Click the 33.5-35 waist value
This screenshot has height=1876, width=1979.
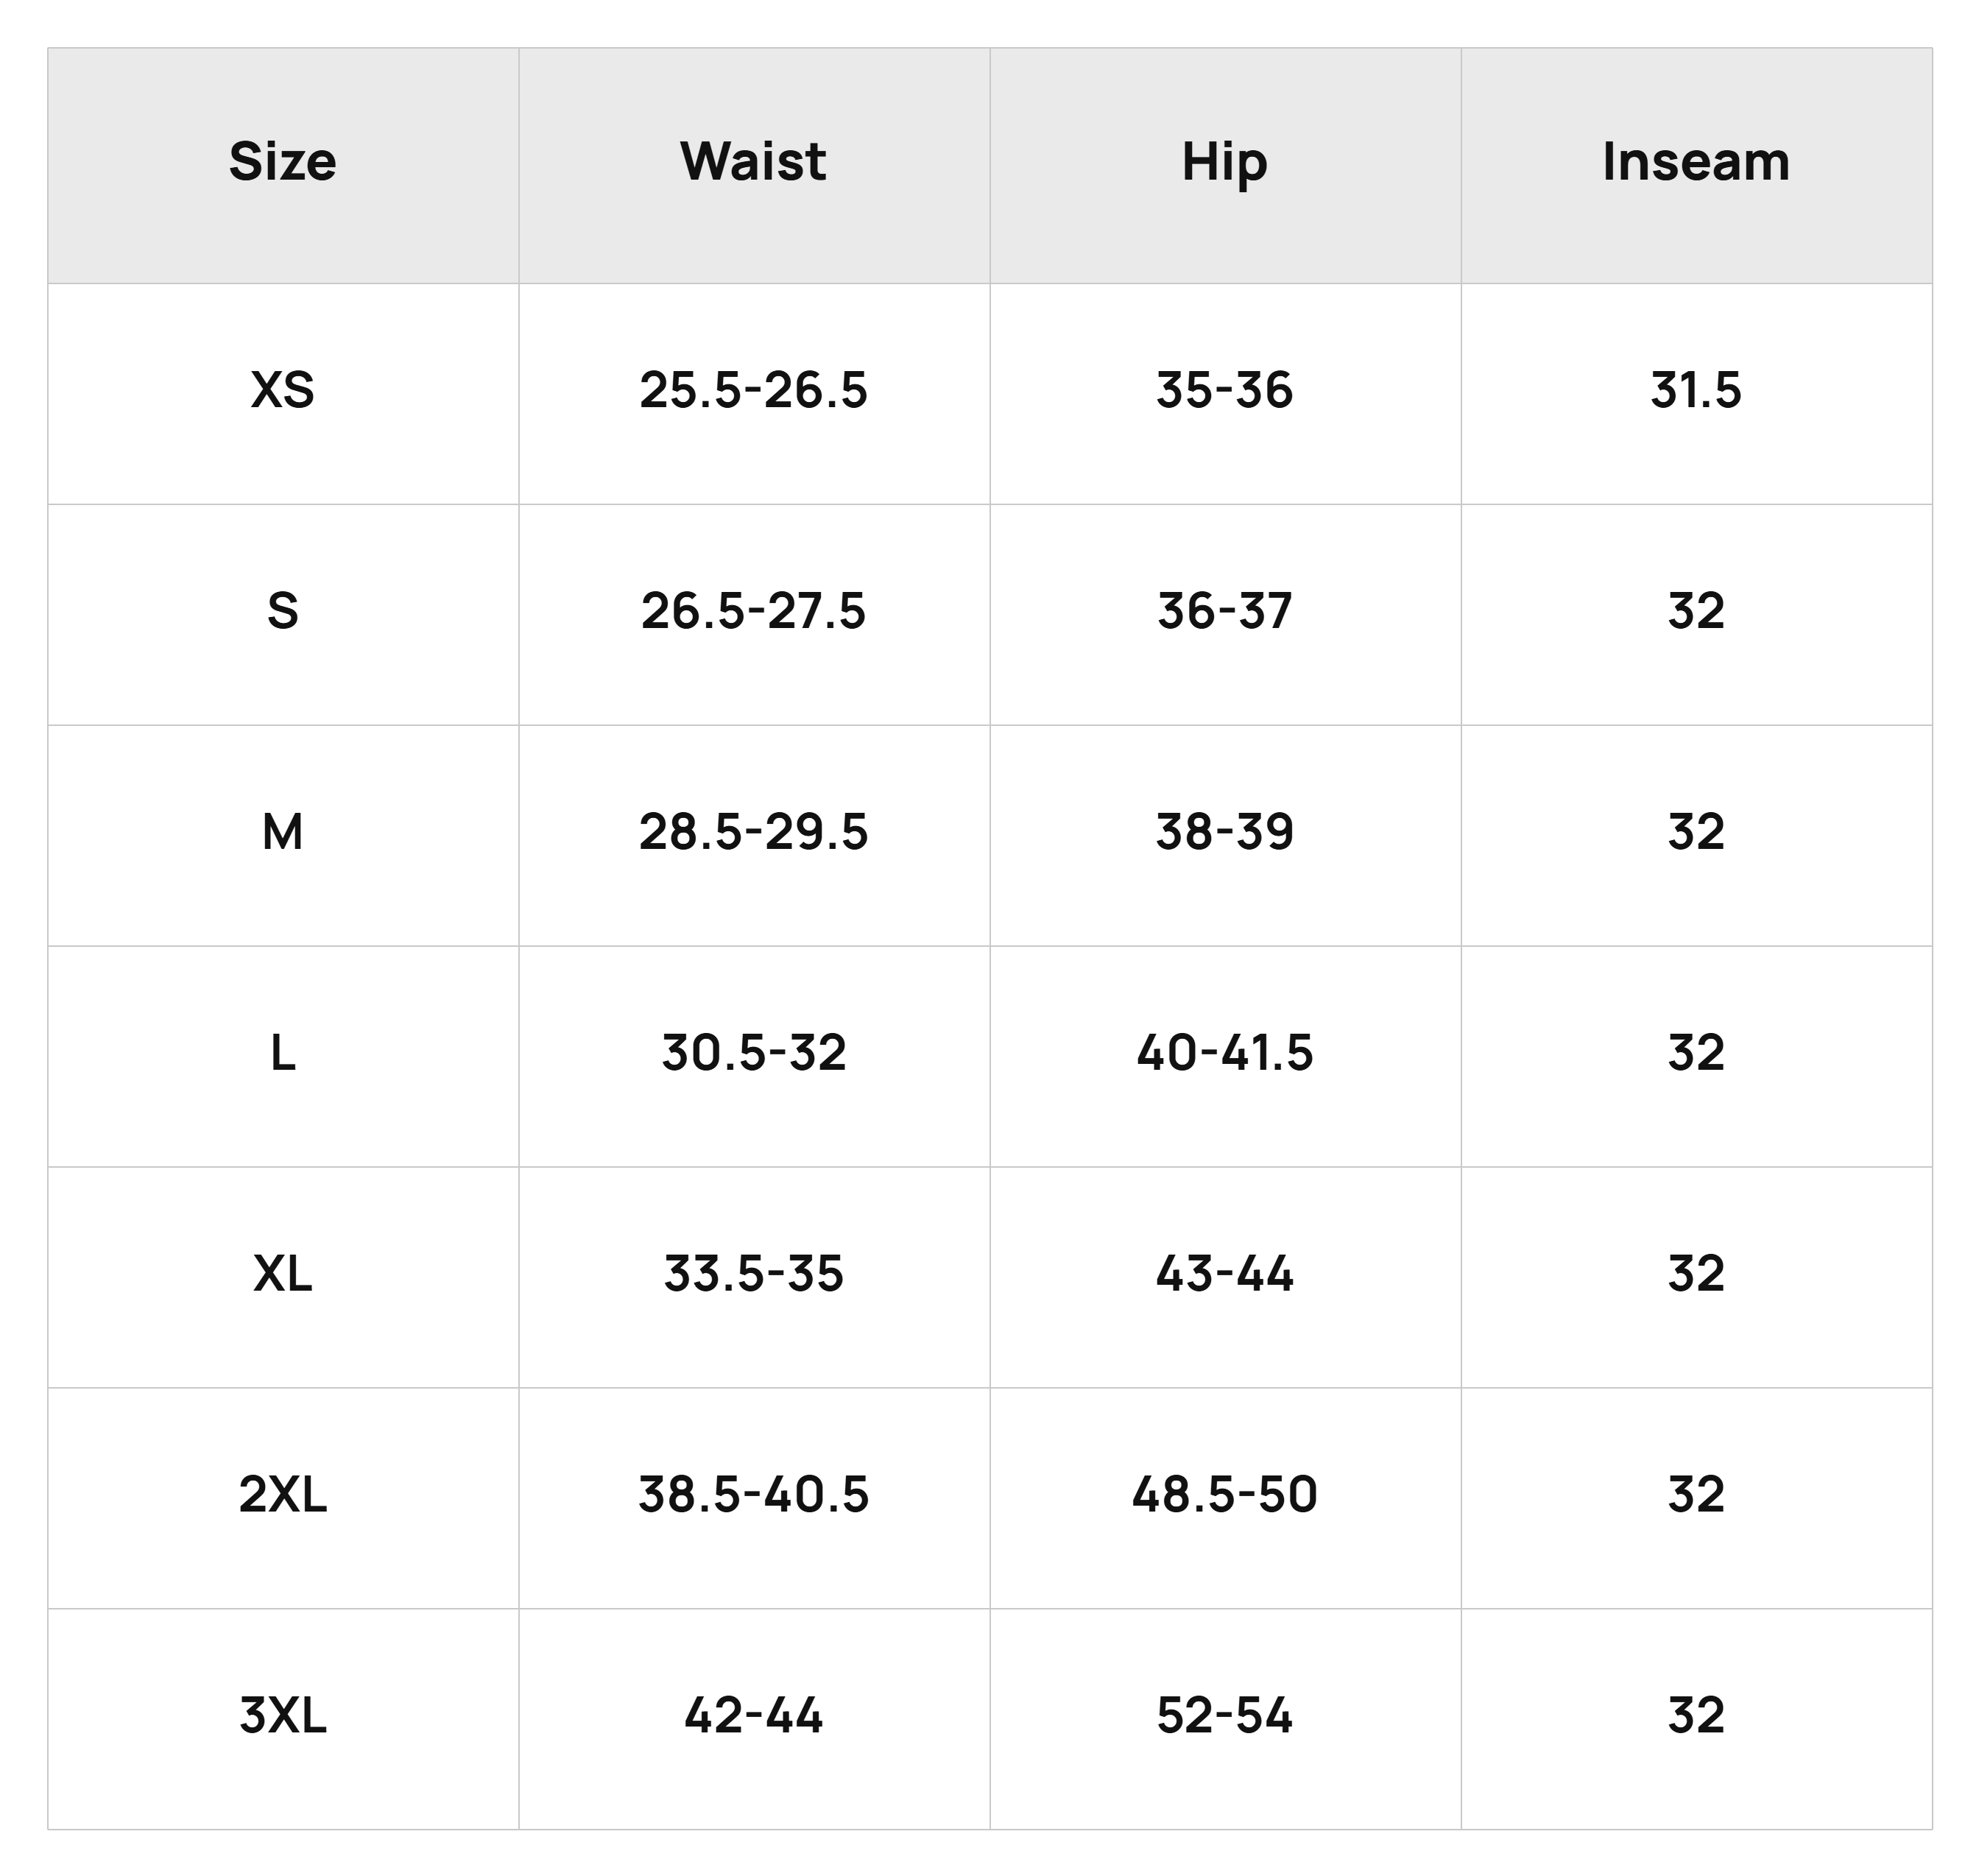coord(753,1274)
